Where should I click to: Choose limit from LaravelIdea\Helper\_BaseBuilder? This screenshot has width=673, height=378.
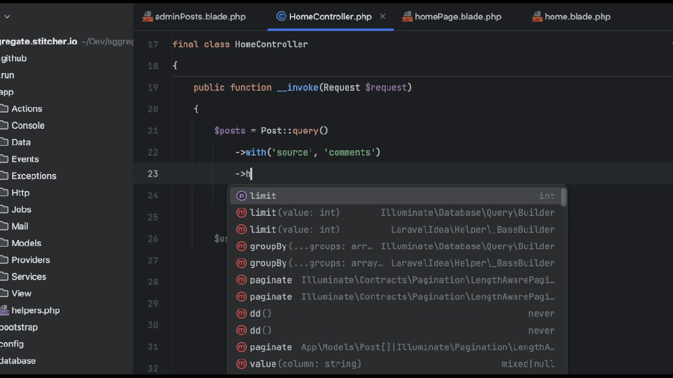395,230
